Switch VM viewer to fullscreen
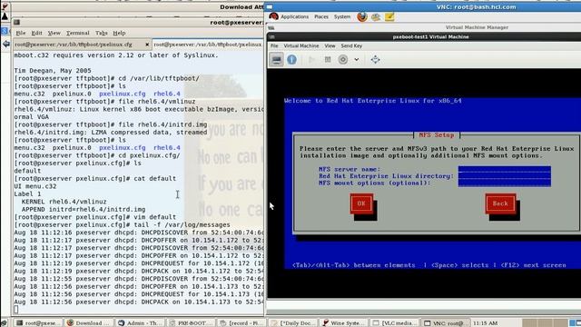Image resolution: width=581 pixels, height=327 pixels. click(x=375, y=60)
